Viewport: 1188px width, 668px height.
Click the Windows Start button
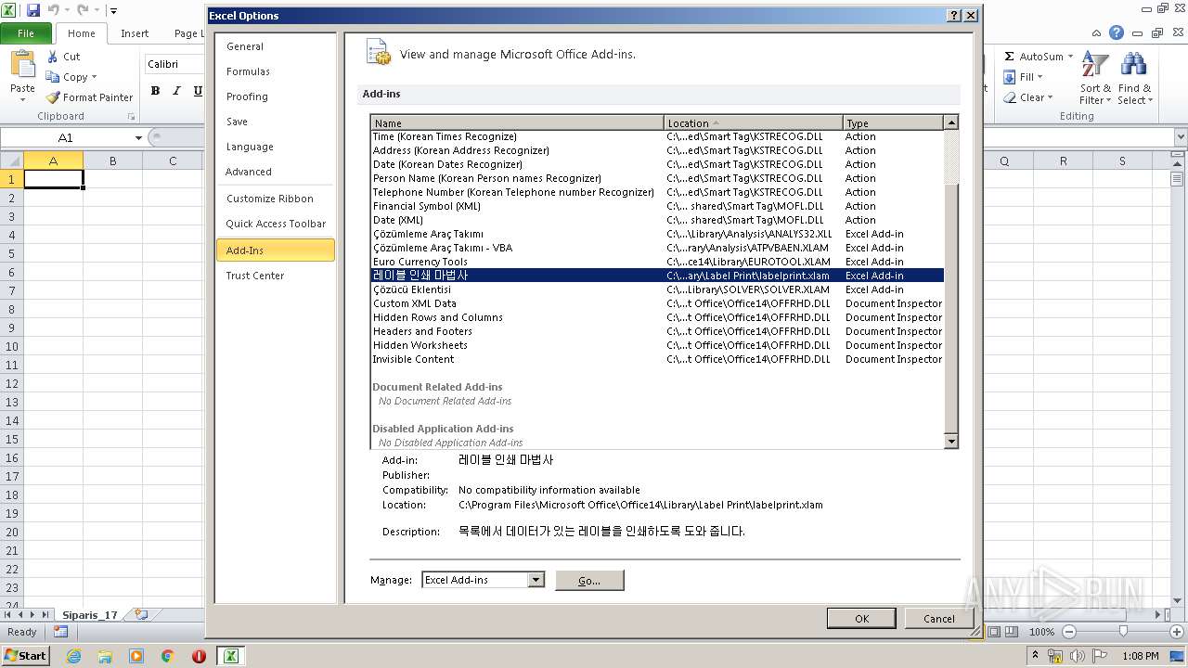[25, 655]
